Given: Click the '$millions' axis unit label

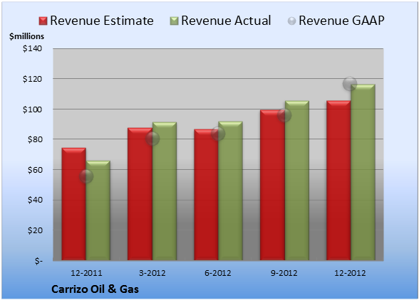Looking at the screenshot, I should coord(26,36).
